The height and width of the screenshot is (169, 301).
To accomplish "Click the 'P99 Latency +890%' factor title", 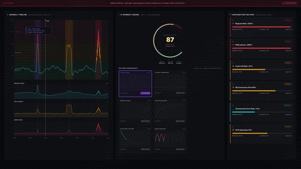I will [x=244, y=45].
